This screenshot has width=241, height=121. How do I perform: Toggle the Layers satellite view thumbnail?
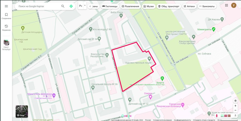22,111
